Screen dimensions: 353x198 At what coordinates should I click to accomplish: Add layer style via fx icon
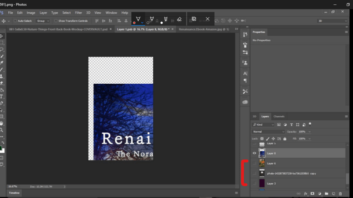(305, 194)
